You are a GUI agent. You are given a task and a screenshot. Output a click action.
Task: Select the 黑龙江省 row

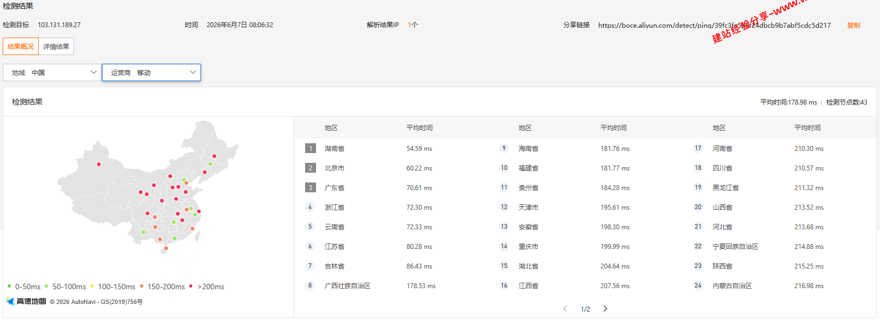[779, 187]
